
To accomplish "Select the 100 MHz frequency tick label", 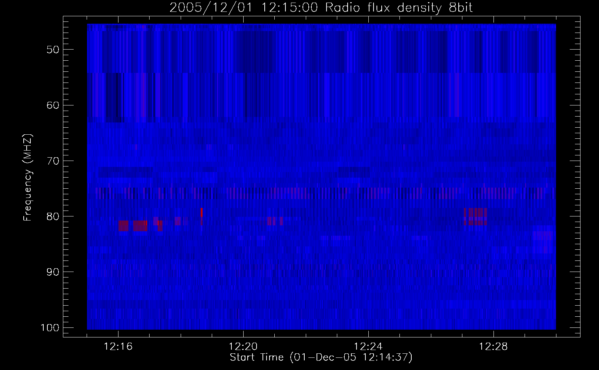I will click(50, 328).
